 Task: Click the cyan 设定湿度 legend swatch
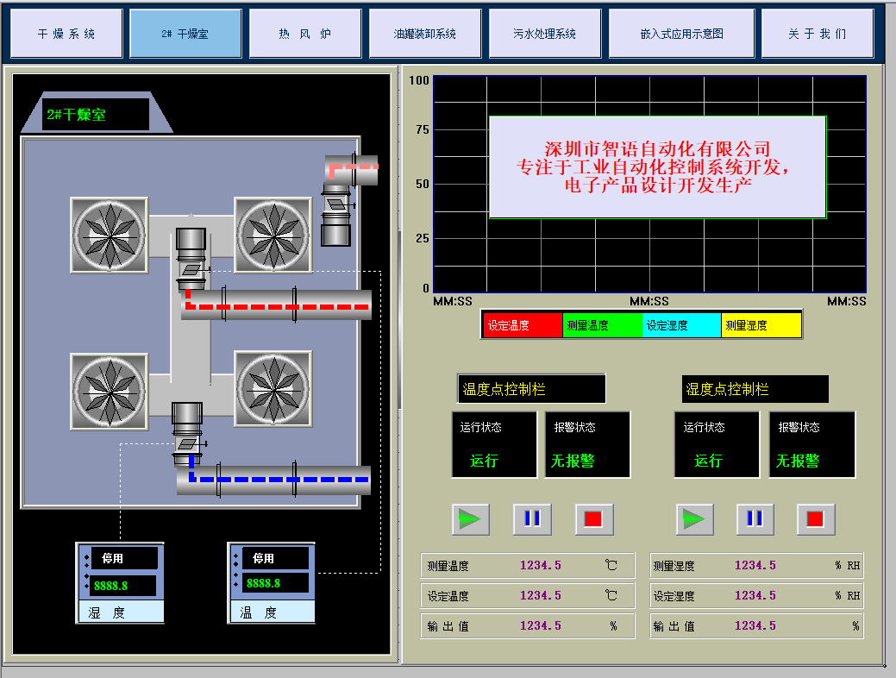coord(682,325)
